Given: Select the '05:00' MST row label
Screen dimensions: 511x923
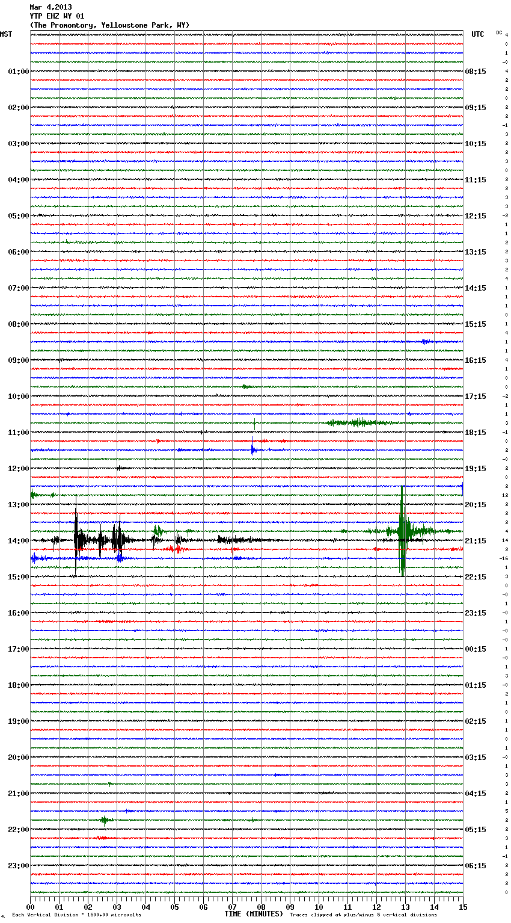Looking at the screenshot, I should (x=18, y=216).
